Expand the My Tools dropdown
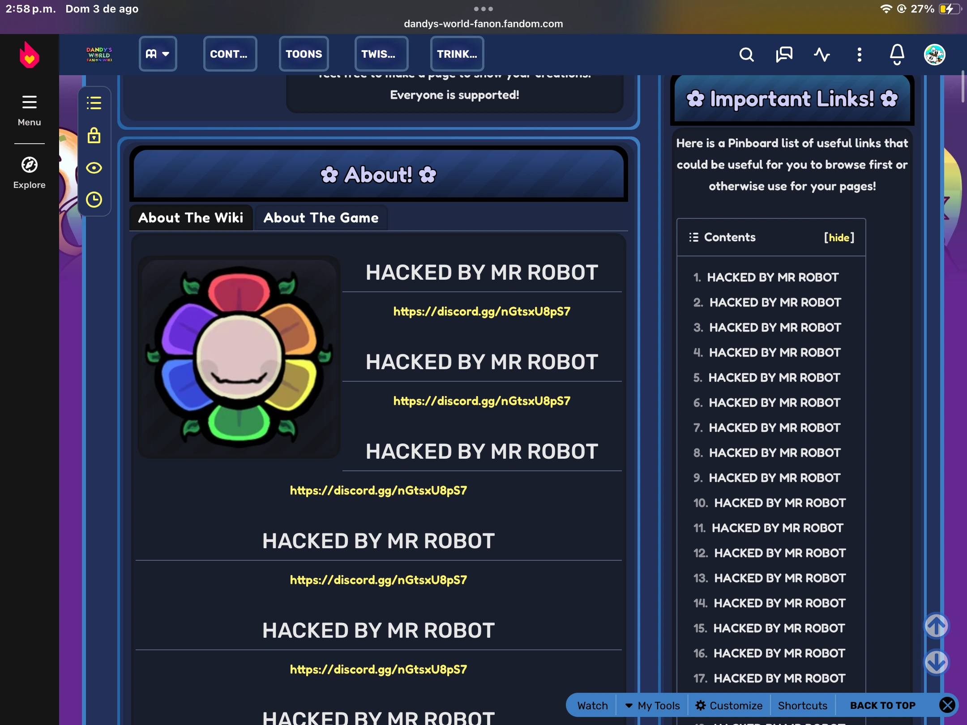 (x=653, y=706)
